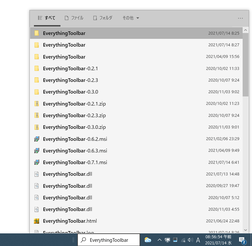This screenshot has height=246, width=252.
Task: Select EverythingToolbar-0.2.1 folder name
Action: [70, 69]
